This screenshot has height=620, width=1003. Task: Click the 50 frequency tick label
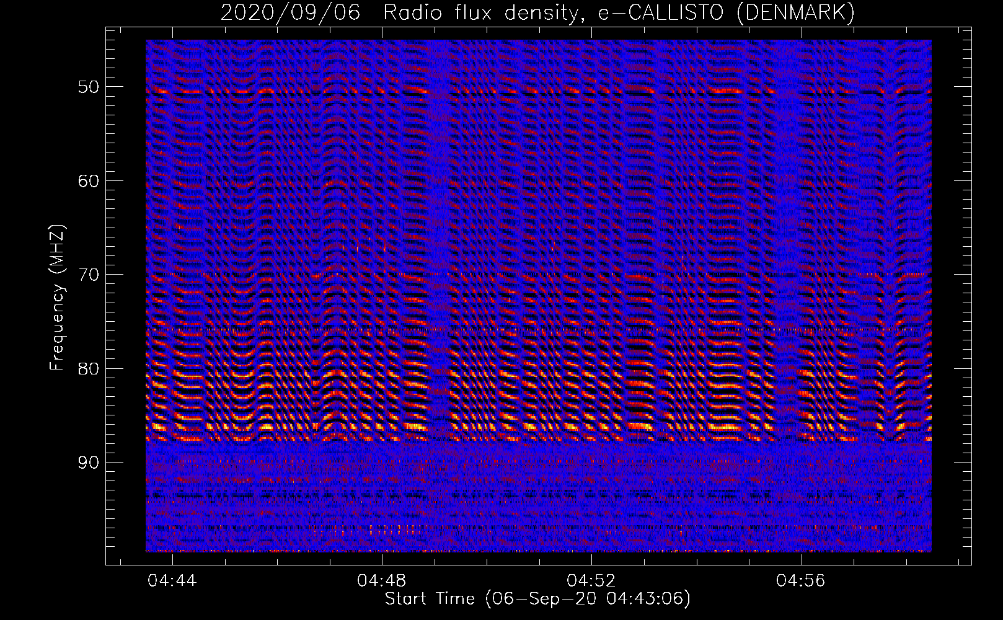(x=89, y=87)
